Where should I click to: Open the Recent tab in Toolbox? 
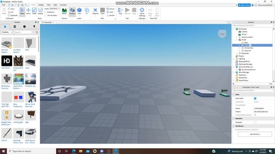click(x=24, y=27)
